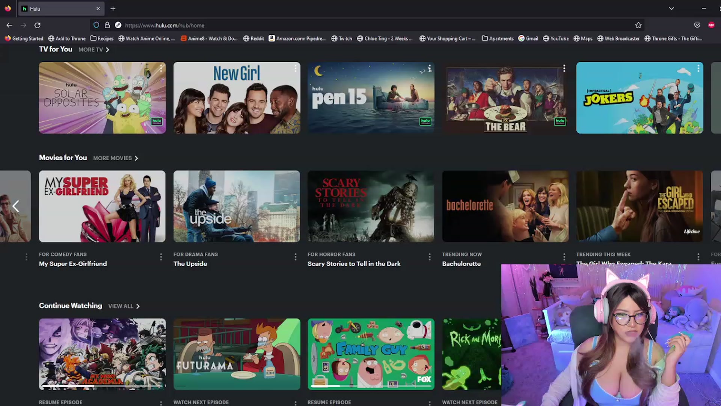Open options menu on The Bear card

tap(564, 68)
